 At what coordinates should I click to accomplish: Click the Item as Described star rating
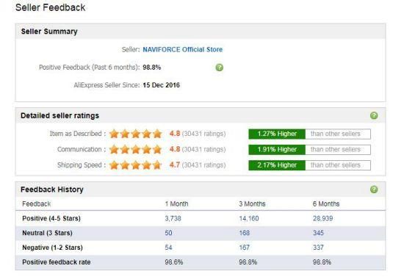(x=135, y=134)
